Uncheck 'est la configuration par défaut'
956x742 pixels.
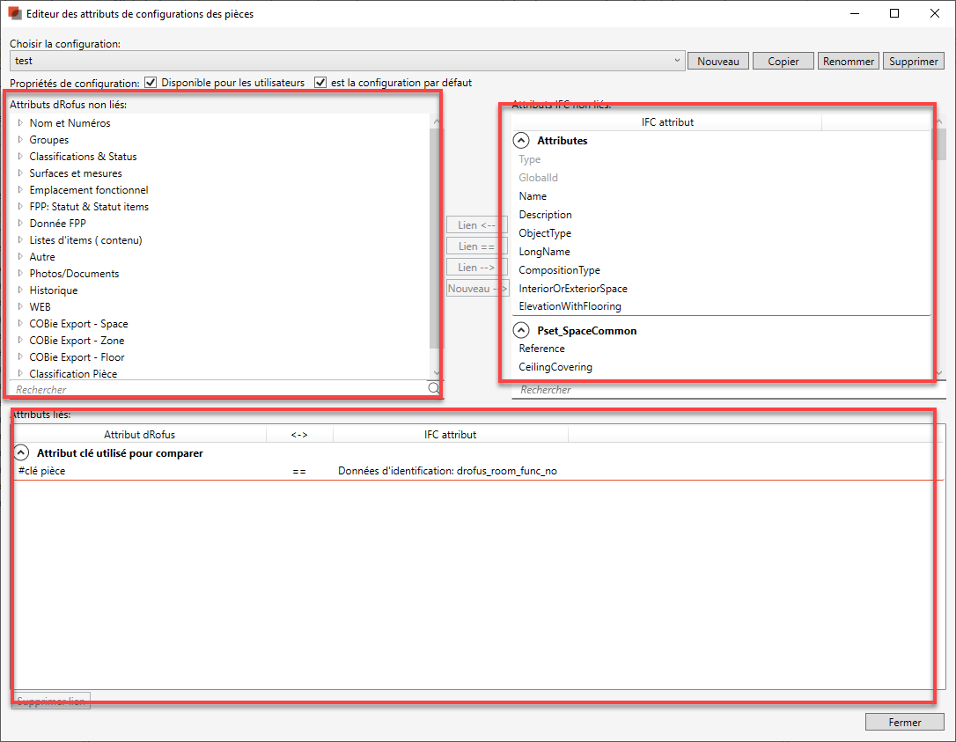pos(320,83)
